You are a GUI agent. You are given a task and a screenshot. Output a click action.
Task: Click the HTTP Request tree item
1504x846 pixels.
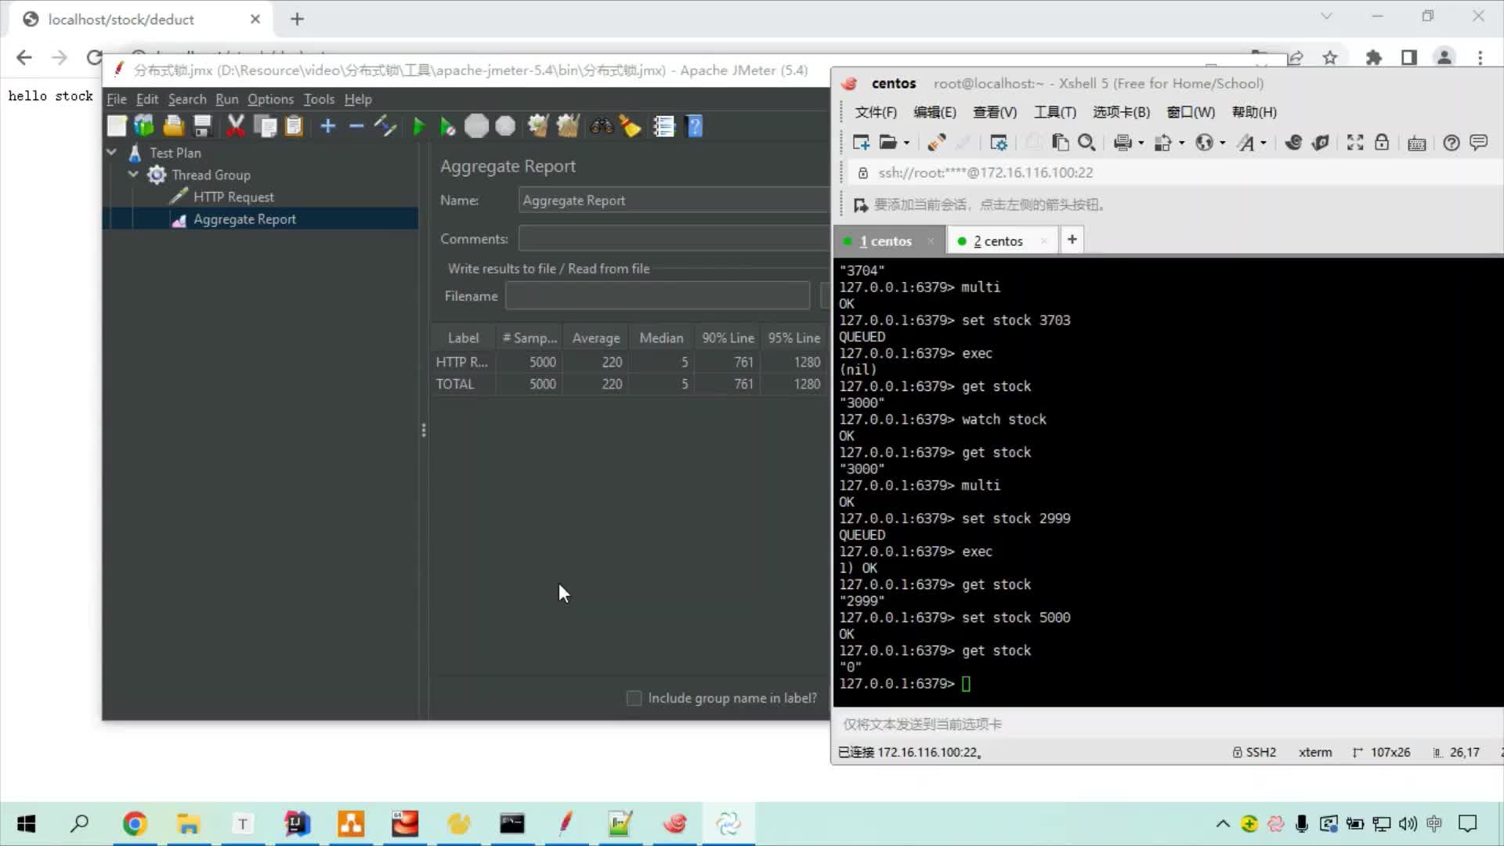point(233,197)
